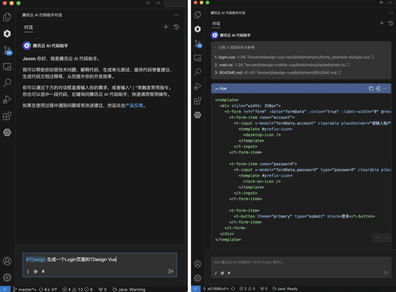Open Vue code block more options menu
The width and height of the screenshot is (396, 292).
click(385, 89)
